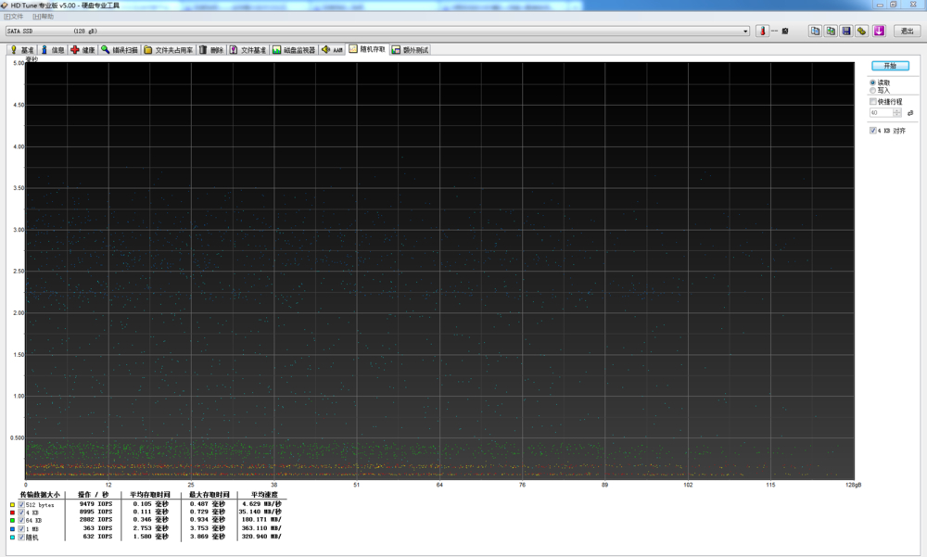The height and width of the screenshot is (557, 927).
Task: Click the 平均存取时间 column header
Action: (x=149, y=494)
